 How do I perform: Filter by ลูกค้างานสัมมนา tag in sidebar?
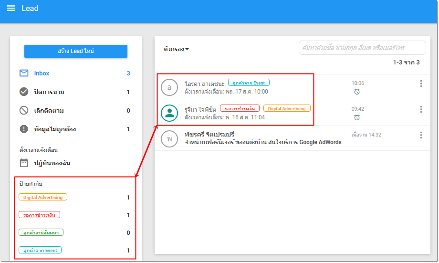[41, 232]
